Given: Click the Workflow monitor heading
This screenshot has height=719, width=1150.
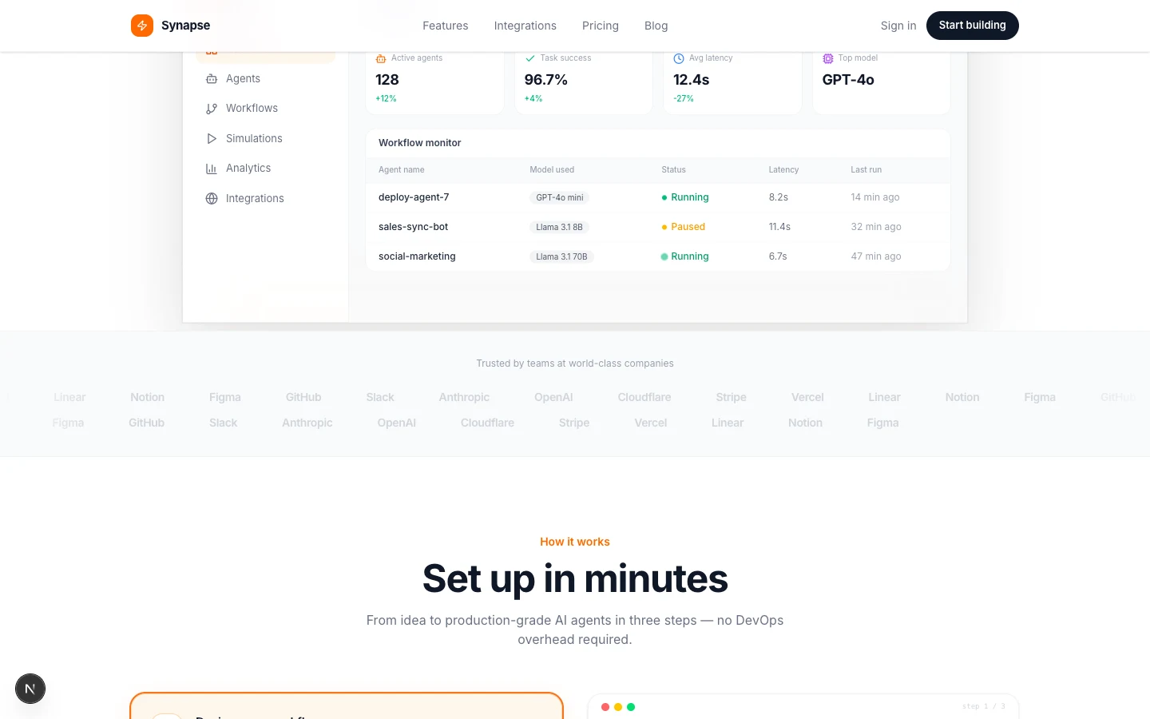Looking at the screenshot, I should coord(420,143).
